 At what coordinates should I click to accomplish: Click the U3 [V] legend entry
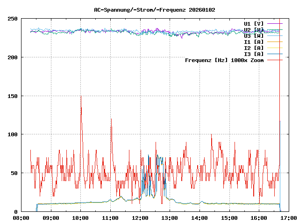254,35
